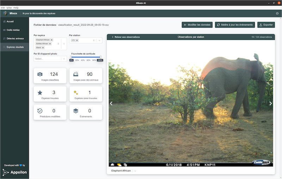Click the Explorez résultats magnifier icon
282x179 pixels.
click(x=4, y=47)
